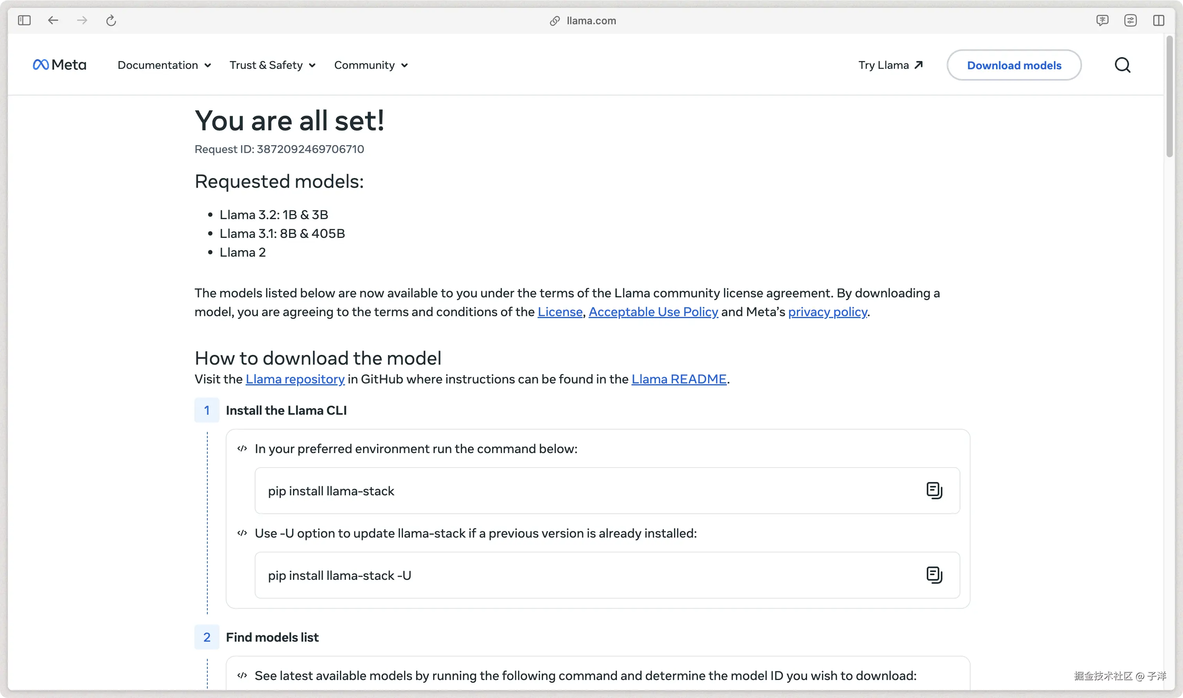The height and width of the screenshot is (698, 1183).
Task: Open the Community dropdown menu
Action: tap(370, 65)
